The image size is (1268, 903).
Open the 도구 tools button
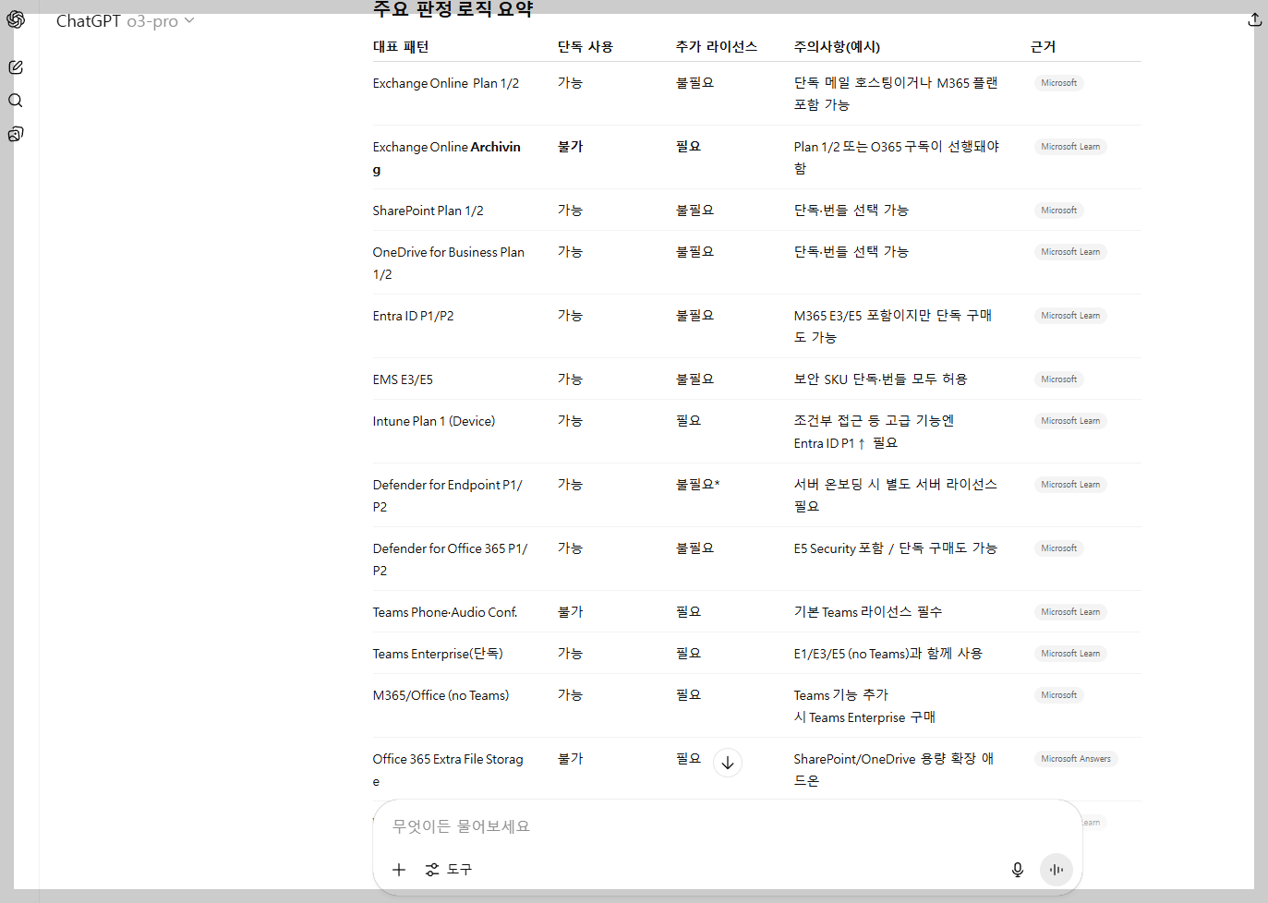pyautogui.click(x=449, y=870)
